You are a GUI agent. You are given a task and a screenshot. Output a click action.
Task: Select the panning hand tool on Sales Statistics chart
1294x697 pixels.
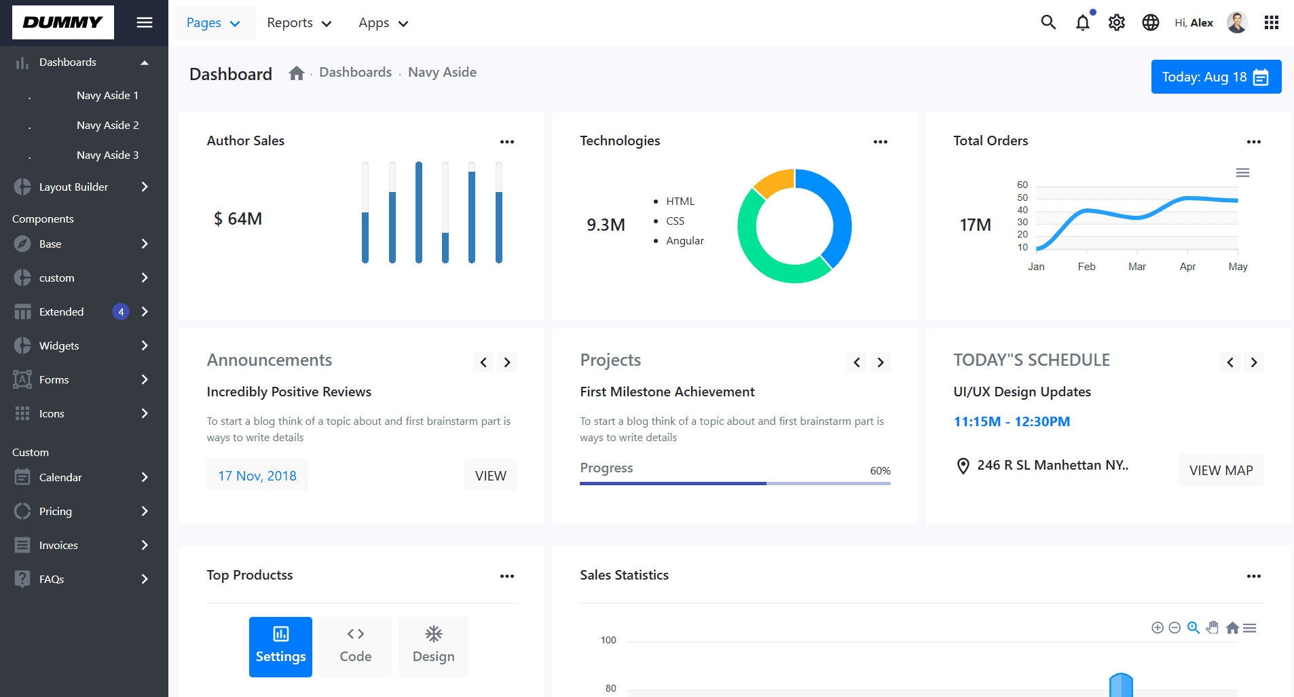pyautogui.click(x=1213, y=628)
